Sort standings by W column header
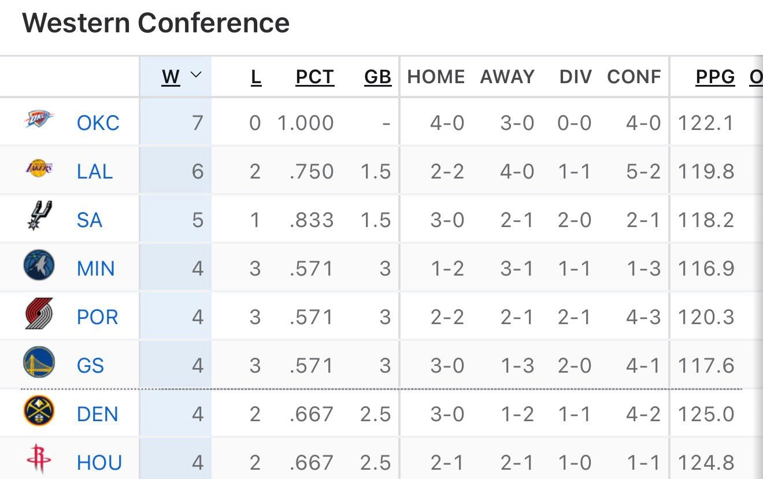Image resolution: width=763 pixels, height=479 pixels. point(171,77)
